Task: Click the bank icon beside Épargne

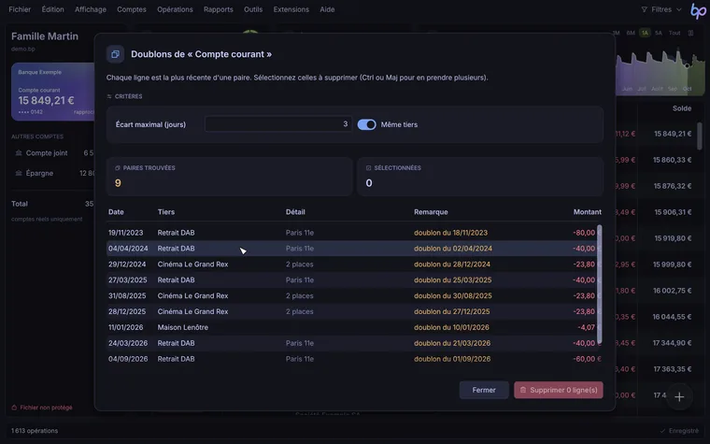Action: click(19, 173)
